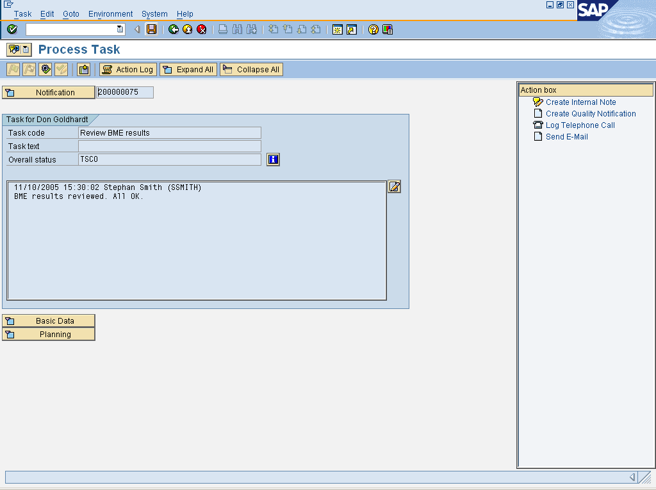Click the Next Page icon
The image size is (656, 490).
click(x=302, y=29)
